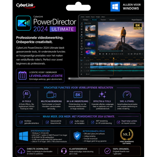The width and height of the screenshot is (157, 157).
Task: Open the Schijf maken tab
Action: [112, 20]
